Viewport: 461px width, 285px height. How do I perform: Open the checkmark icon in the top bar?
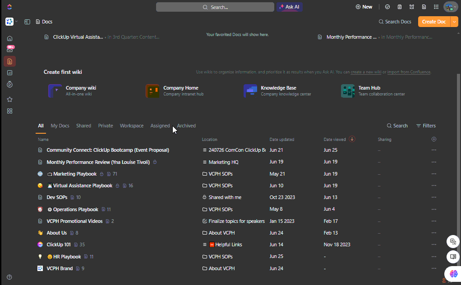tap(387, 7)
